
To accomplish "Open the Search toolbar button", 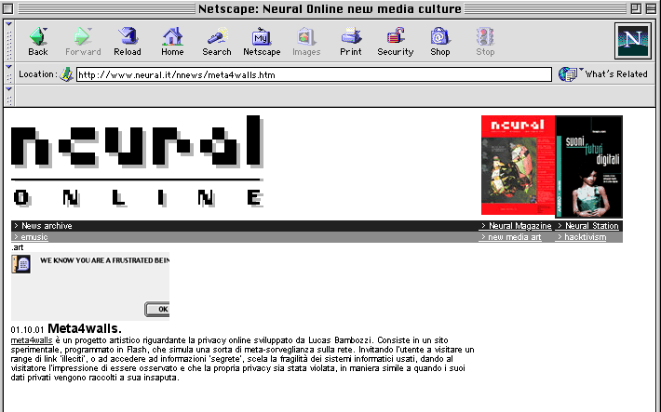I will tap(217, 42).
